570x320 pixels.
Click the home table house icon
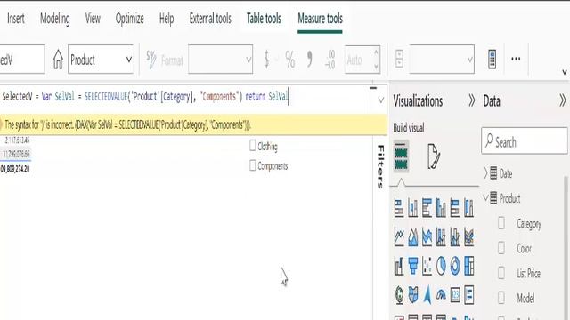[x=58, y=60]
